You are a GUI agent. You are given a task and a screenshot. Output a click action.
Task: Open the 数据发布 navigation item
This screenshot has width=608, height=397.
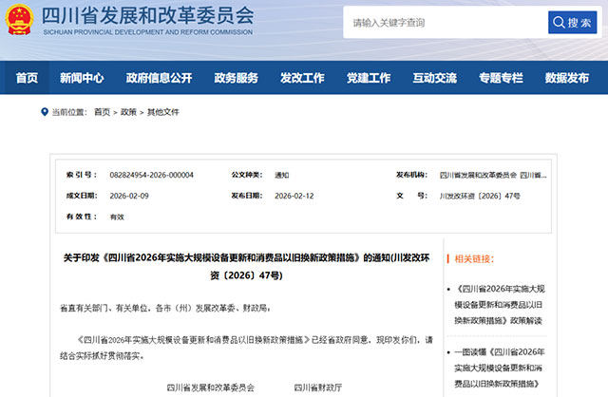(x=567, y=78)
